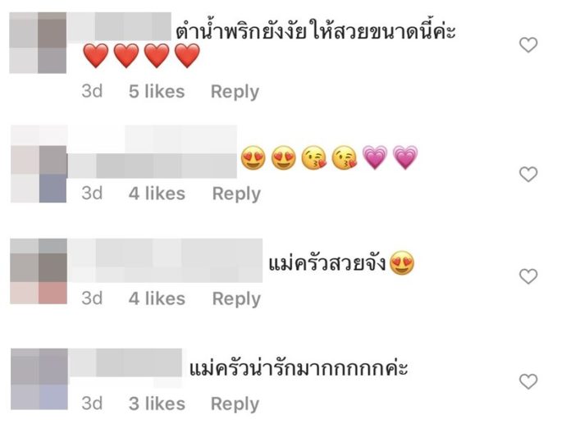Viewport: 571px width, 424px height.
Task: Like the แม่ครัวน่ารักมาก comment
Action: coord(528,381)
